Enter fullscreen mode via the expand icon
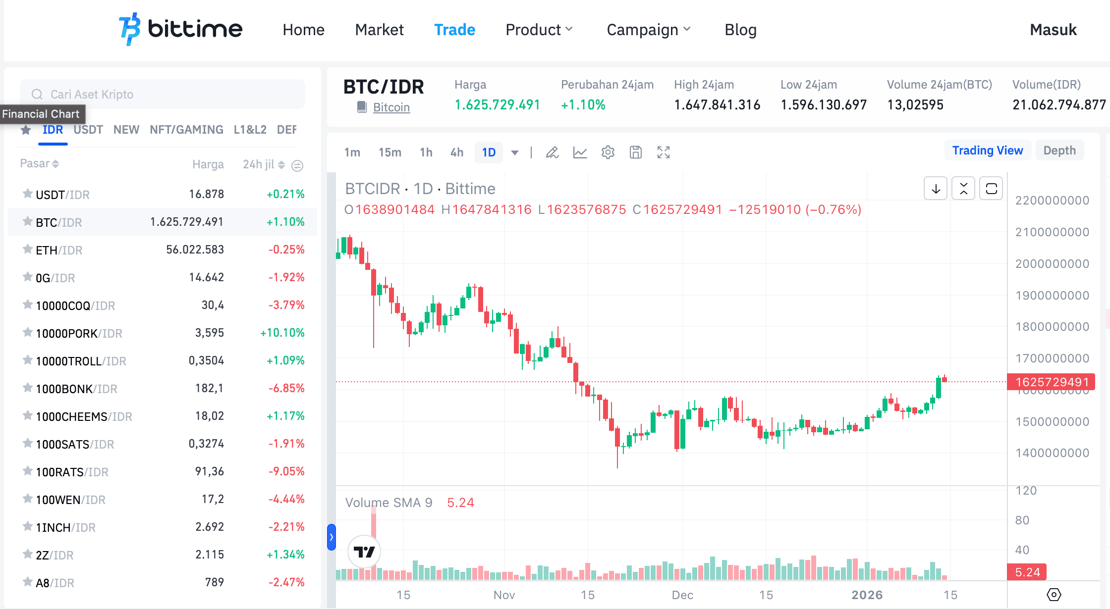This screenshot has height=609, width=1110. click(x=664, y=152)
